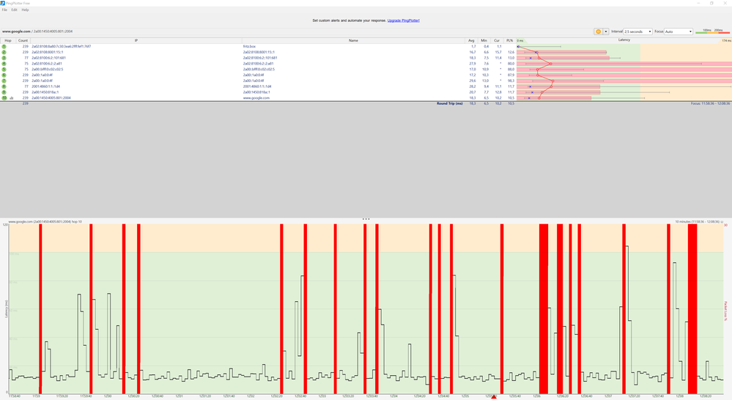Click the three-dot splitter handle above timeline
732x400 pixels.
pyautogui.click(x=366, y=219)
